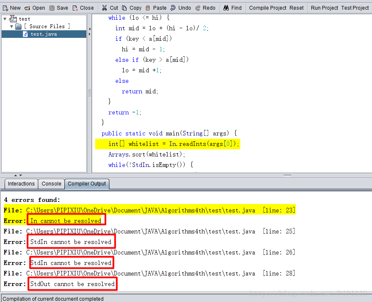This screenshot has width=372, height=302.
Task: Place cursor on 'return -1;' line
Action: pyautogui.click(x=125, y=112)
